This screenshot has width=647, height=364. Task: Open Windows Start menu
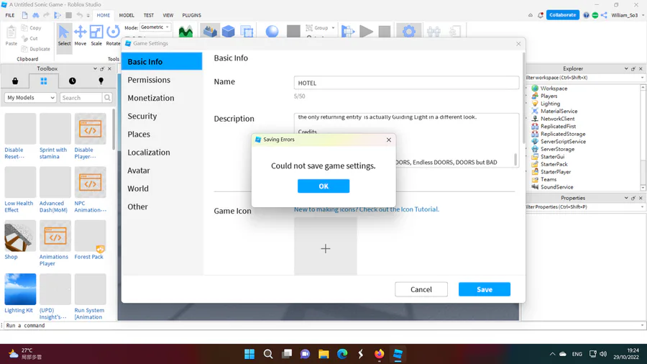(x=249, y=354)
